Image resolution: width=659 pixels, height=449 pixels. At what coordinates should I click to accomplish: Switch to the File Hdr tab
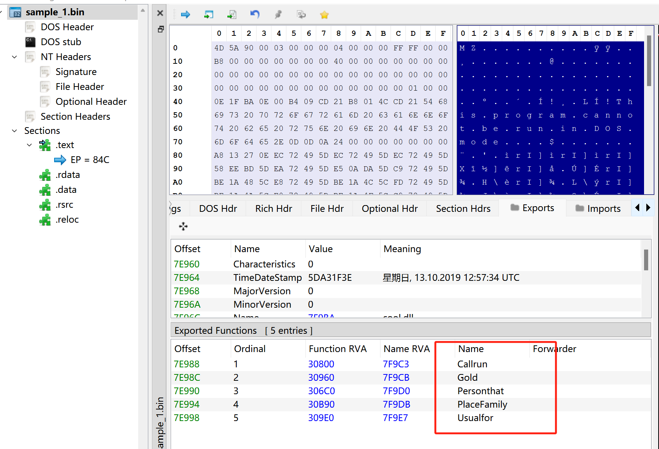pos(327,208)
